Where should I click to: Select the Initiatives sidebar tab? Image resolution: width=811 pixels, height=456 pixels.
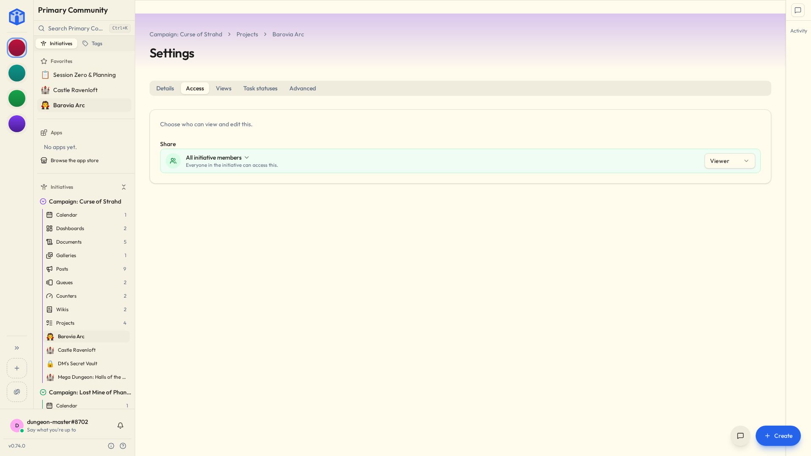click(57, 43)
